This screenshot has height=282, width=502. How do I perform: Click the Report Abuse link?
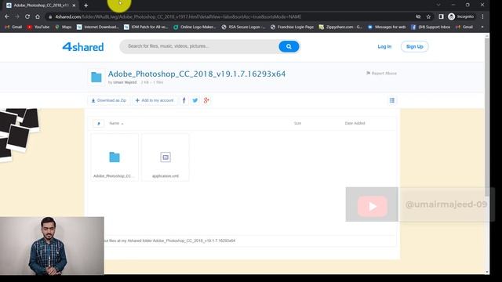(381, 73)
